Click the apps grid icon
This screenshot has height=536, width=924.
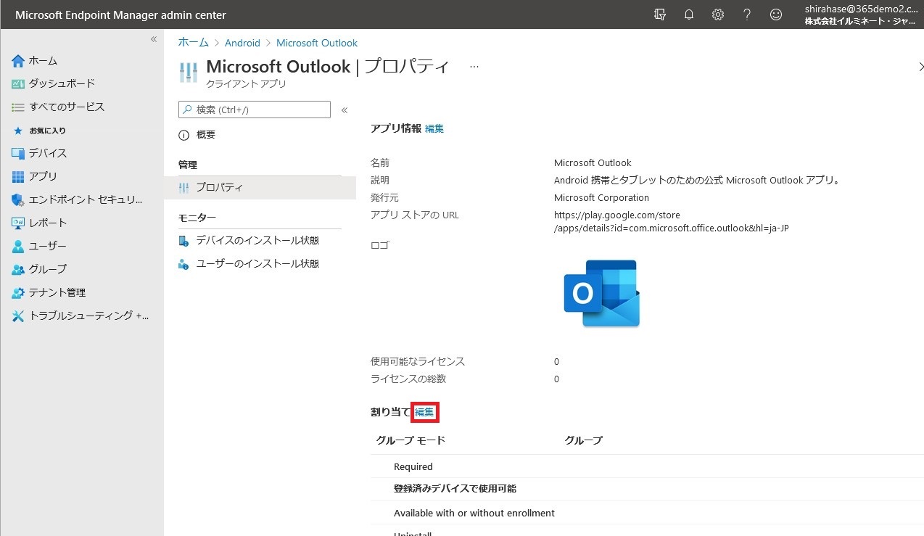pyautogui.click(x=18, y=176)
